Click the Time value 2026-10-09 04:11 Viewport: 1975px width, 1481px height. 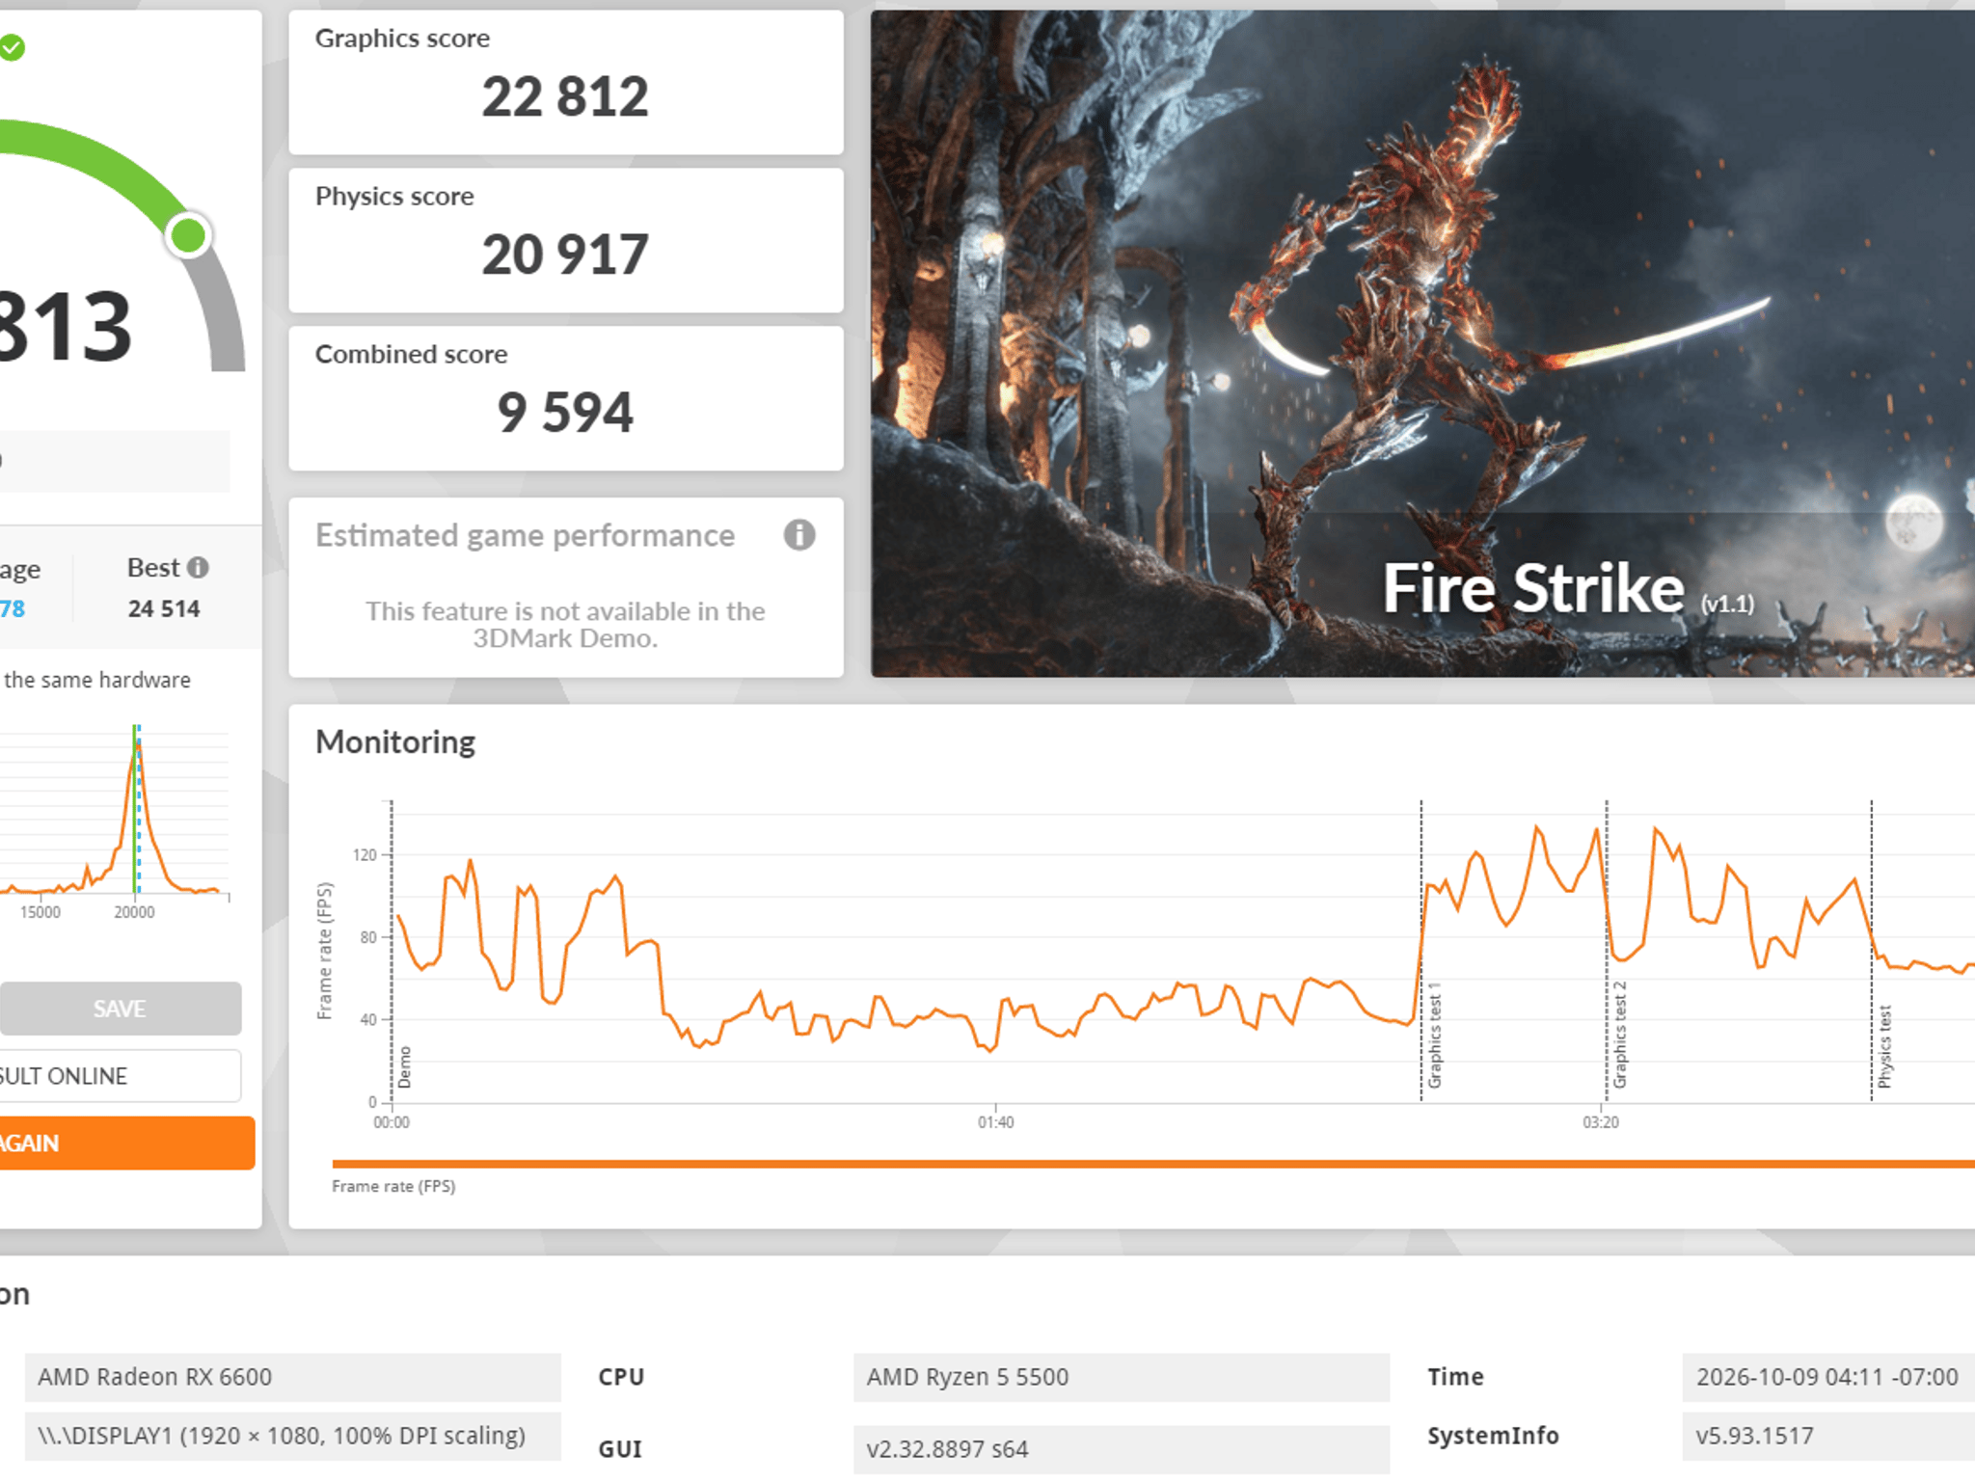tap(1828, 1377)
